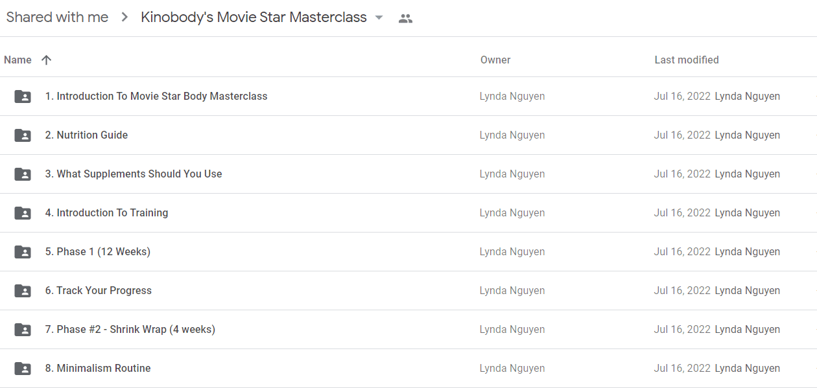Click the shared people icon beside folder title

click(x=405, y=18)
